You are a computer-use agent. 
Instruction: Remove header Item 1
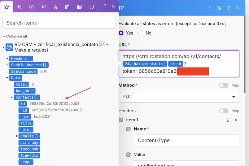point(236,120)
